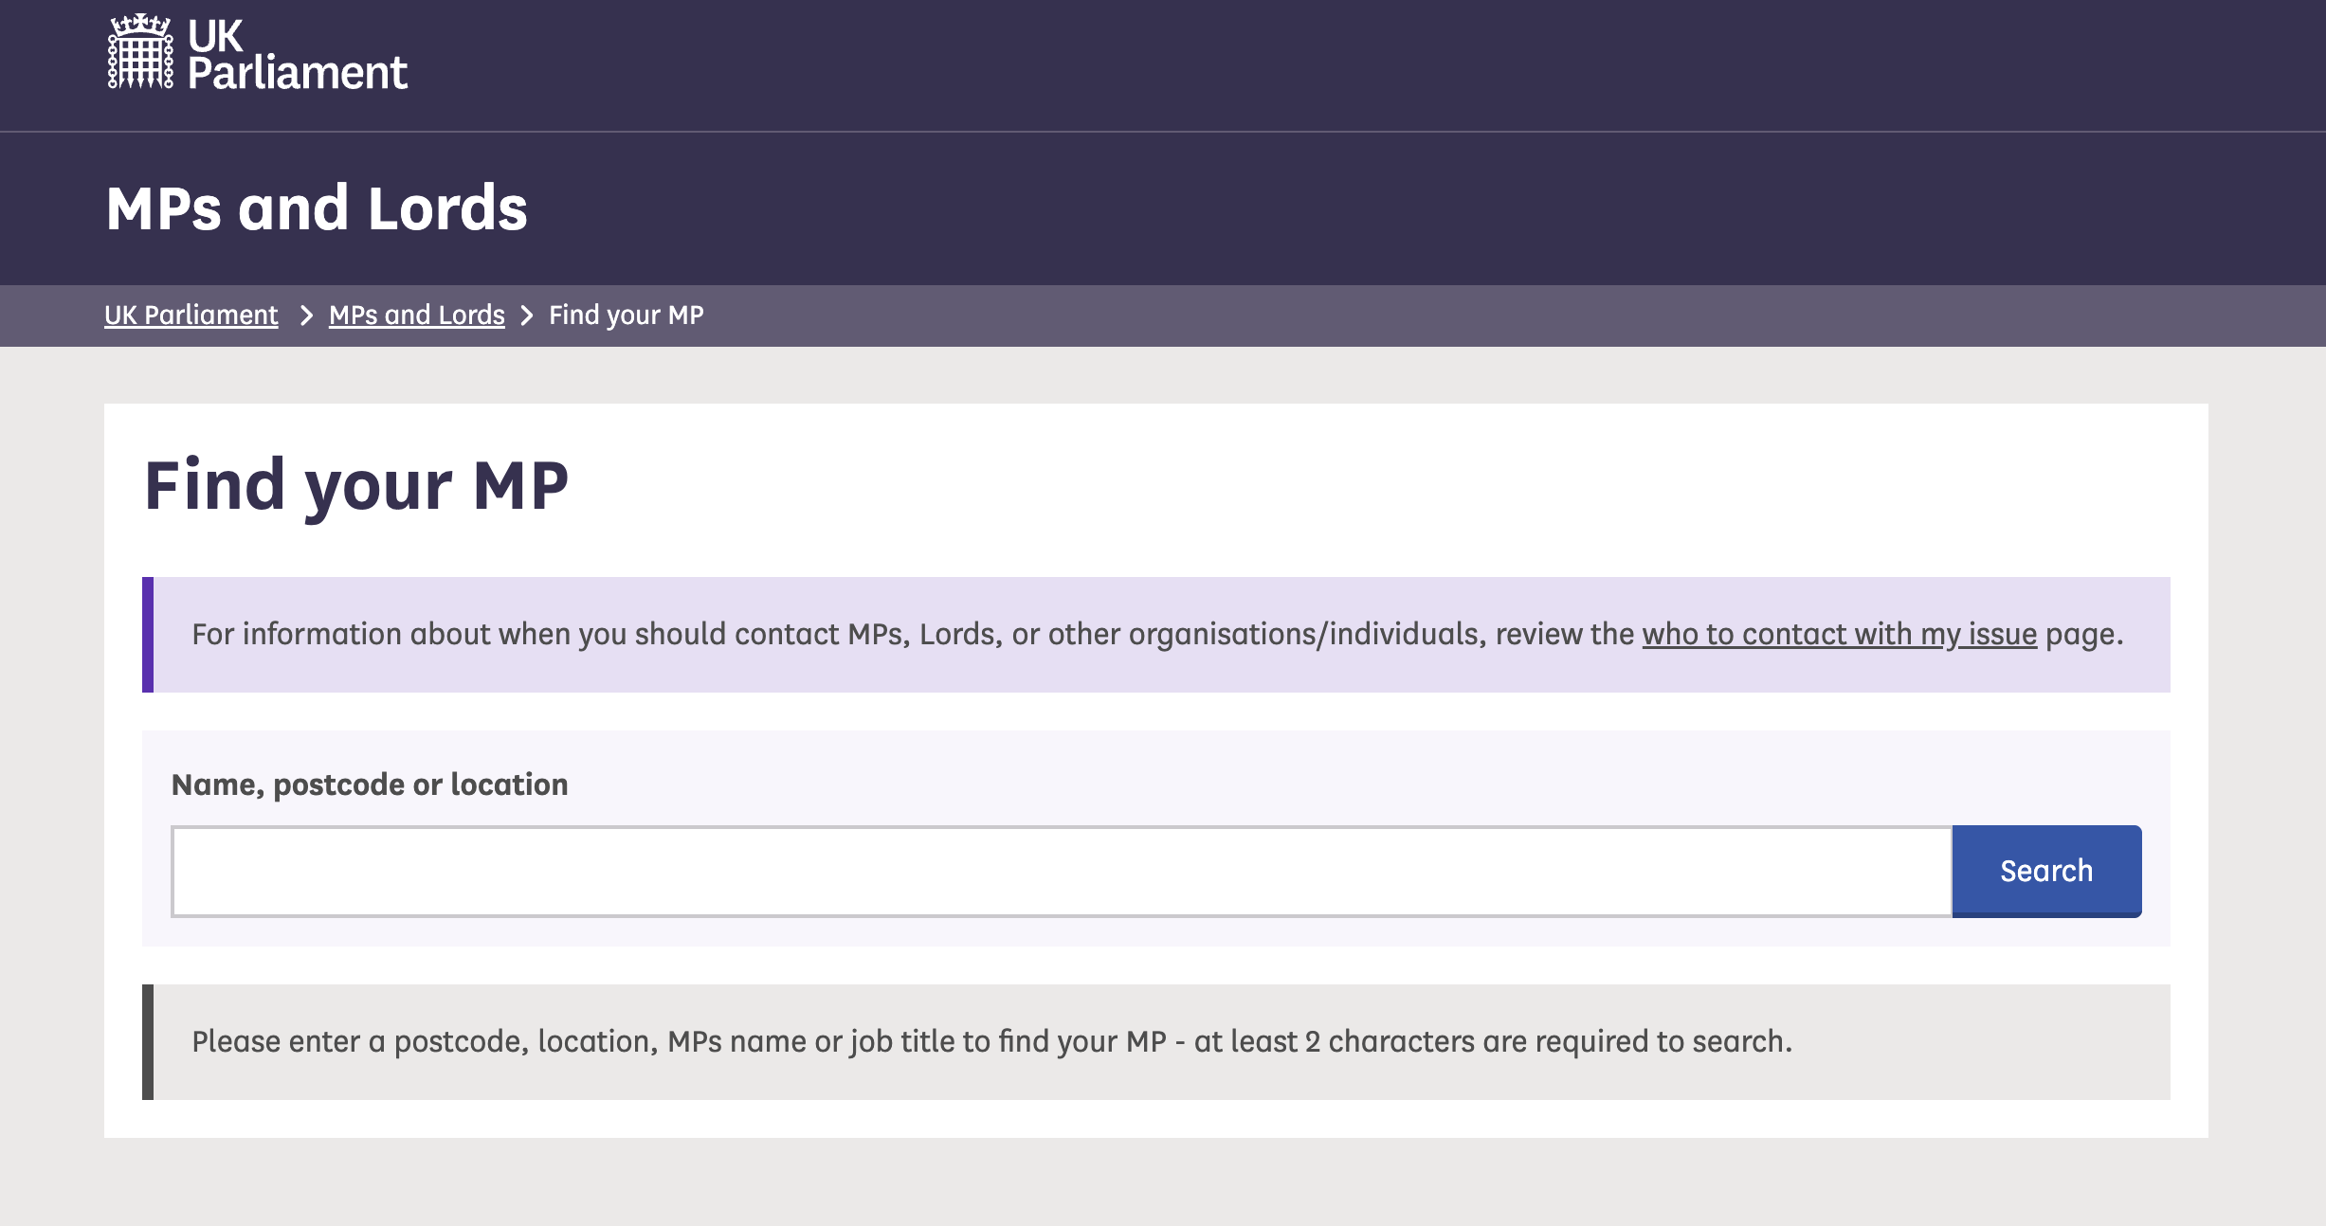This screenshot has height=1226, width=2326.
Task: Click the lilac information banner about contacting MPs
Action: tap(1156, 635)
